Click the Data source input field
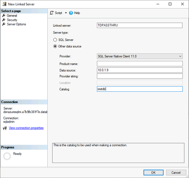 coord(140,70)
